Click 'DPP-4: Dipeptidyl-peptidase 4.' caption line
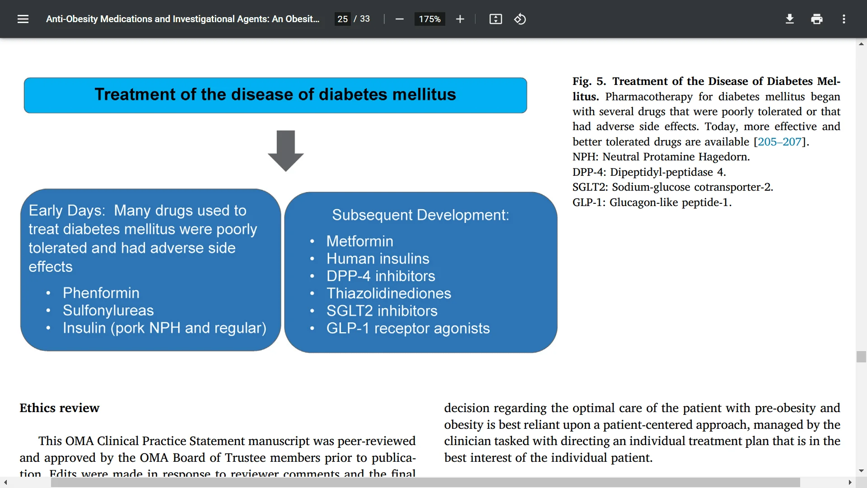Image resolution: width=867 pixels, height=488 pixels. click(649, 172)
